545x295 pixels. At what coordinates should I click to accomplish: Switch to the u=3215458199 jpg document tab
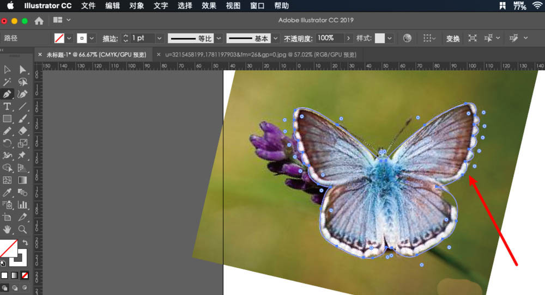(x=261, y=54)
